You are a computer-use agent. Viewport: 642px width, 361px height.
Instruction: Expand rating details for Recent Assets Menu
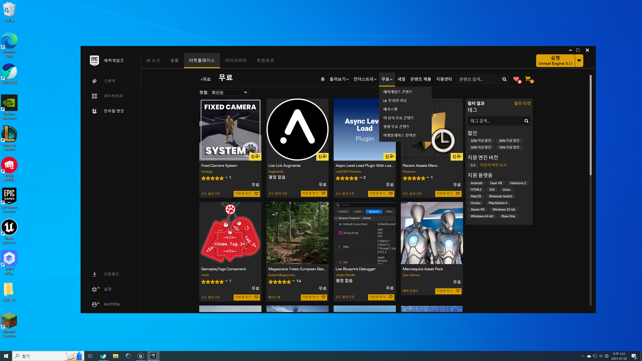[x=428, y=177]
